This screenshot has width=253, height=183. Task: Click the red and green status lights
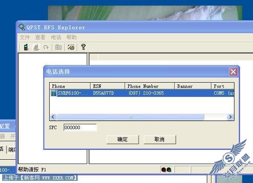click(166, 170)
